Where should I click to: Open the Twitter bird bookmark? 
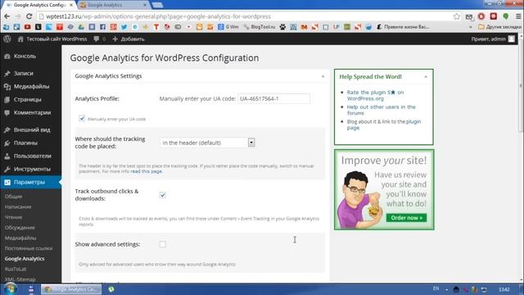[x=124, y=27]
